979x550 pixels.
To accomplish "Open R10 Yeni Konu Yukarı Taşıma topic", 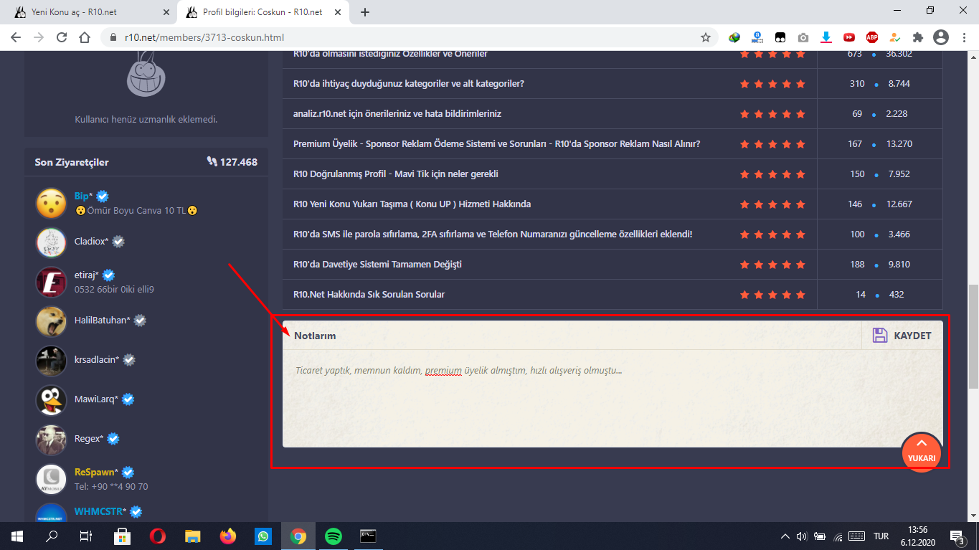I will pos(412,204).
